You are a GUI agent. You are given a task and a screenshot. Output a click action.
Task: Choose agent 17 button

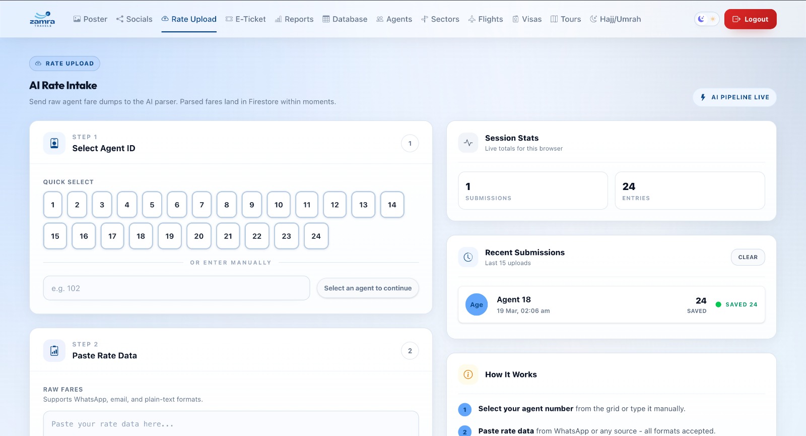[112, 236]
